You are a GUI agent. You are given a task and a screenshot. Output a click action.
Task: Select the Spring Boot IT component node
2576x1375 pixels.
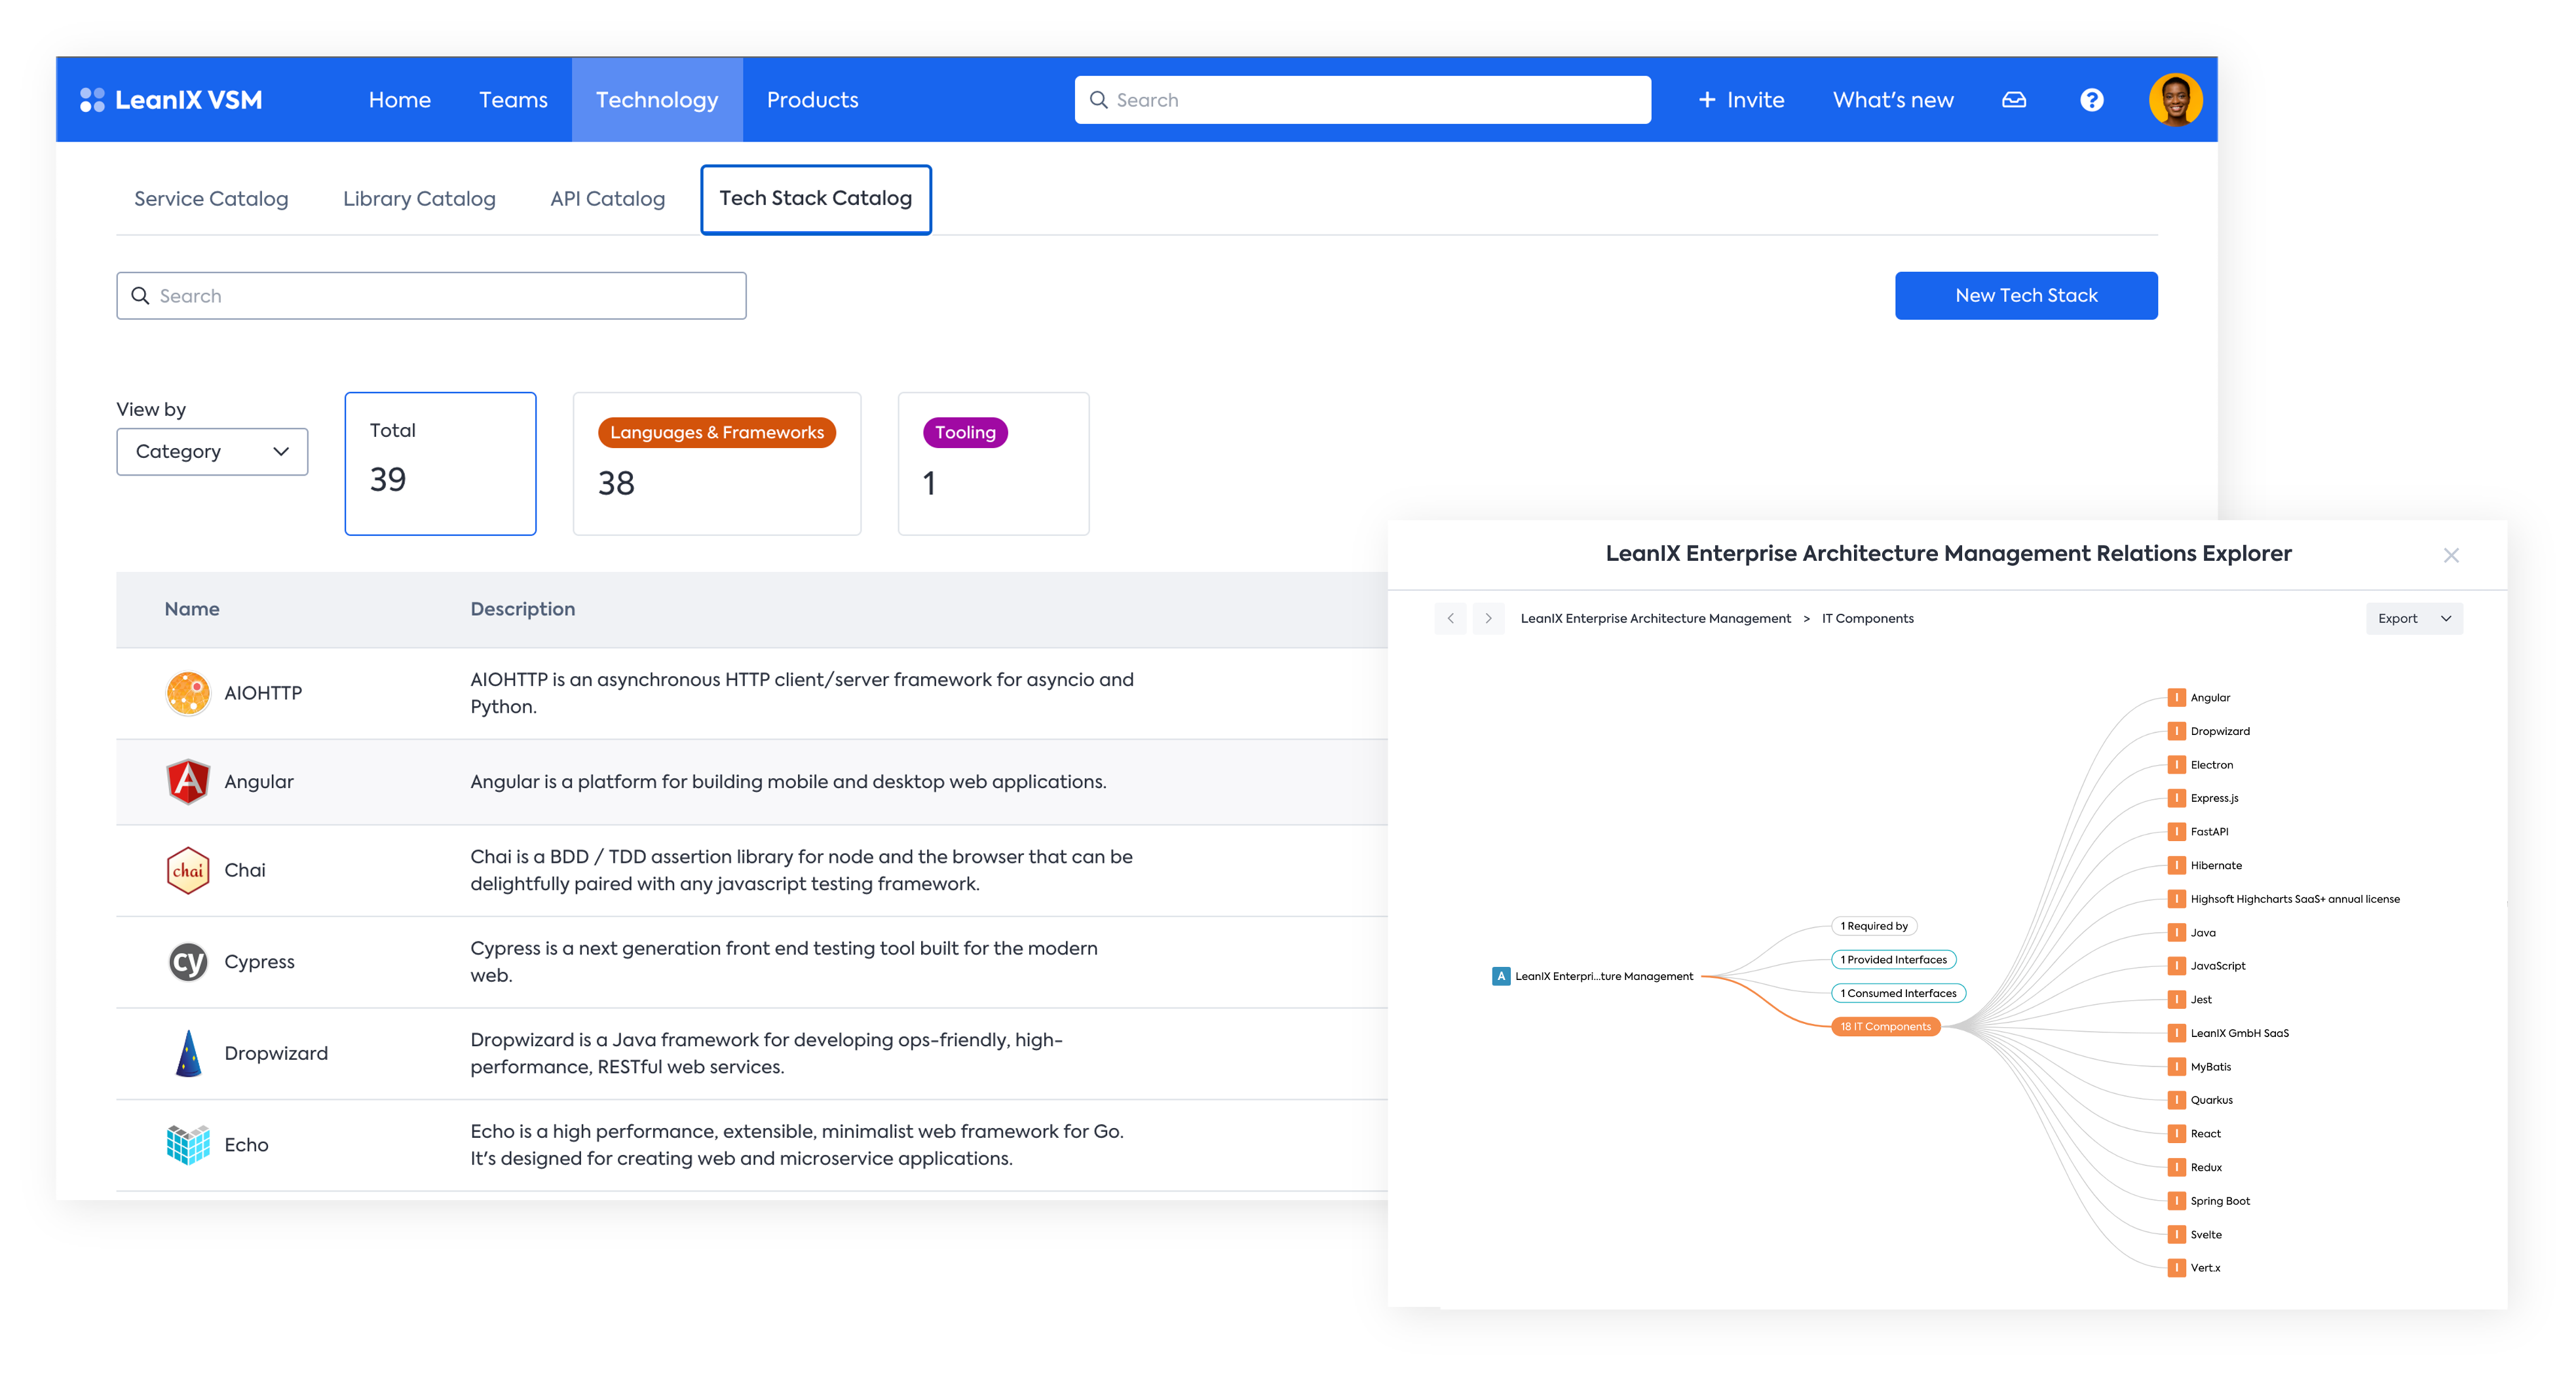pos(2209,1201)
